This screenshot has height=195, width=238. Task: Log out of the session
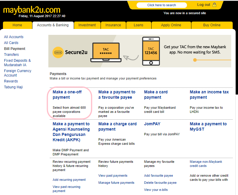pos(204,5)
